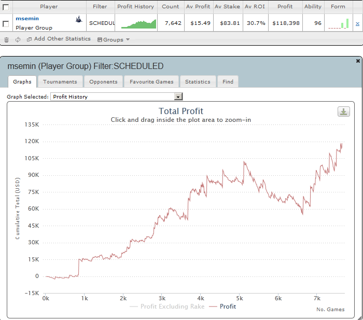
Task: Download the Total Profit chart image
Action: click(x=343, y=112)
